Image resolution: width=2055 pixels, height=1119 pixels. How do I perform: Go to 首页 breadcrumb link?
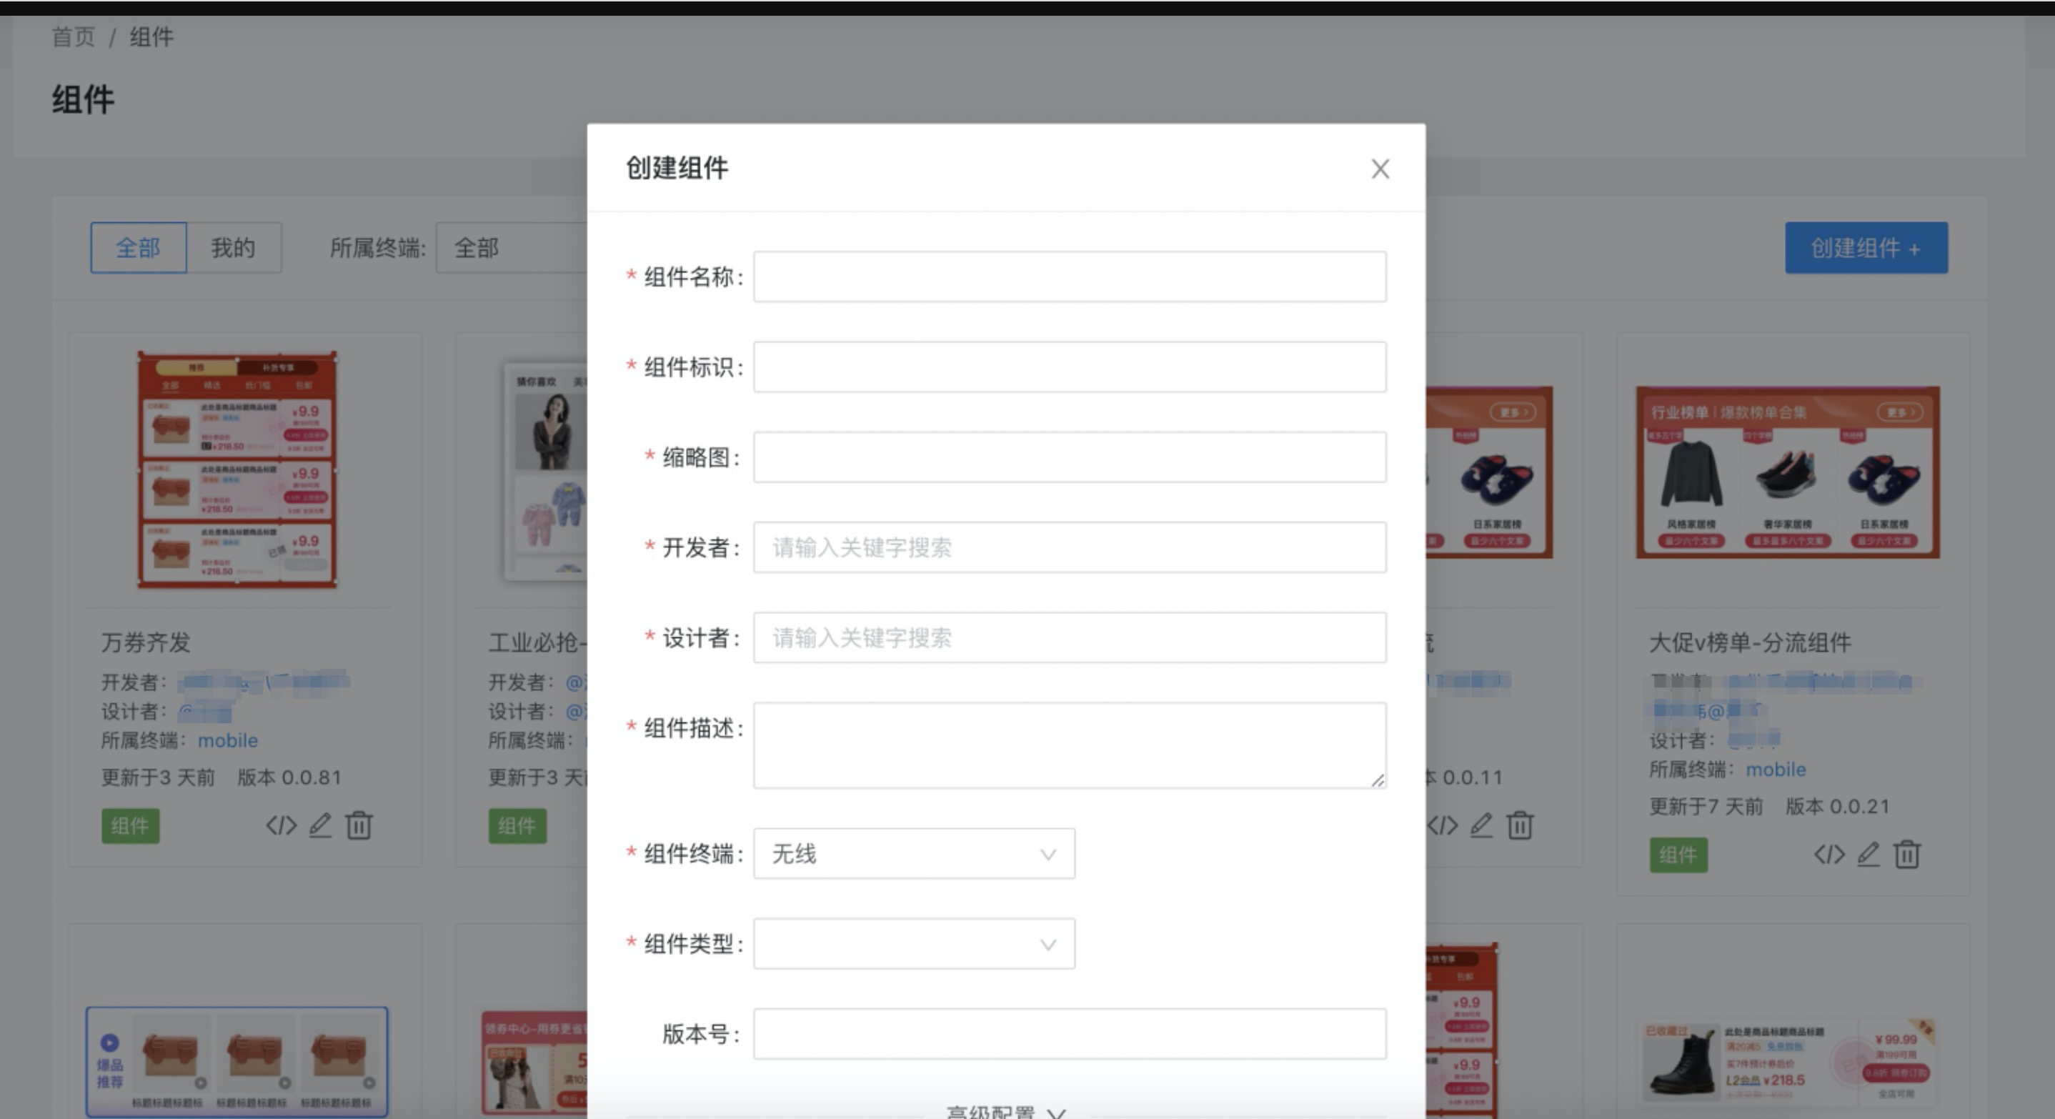coord(74,37)
